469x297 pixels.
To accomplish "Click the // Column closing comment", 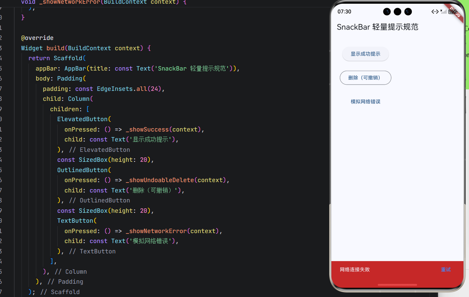I will click(x=71, y=272).
